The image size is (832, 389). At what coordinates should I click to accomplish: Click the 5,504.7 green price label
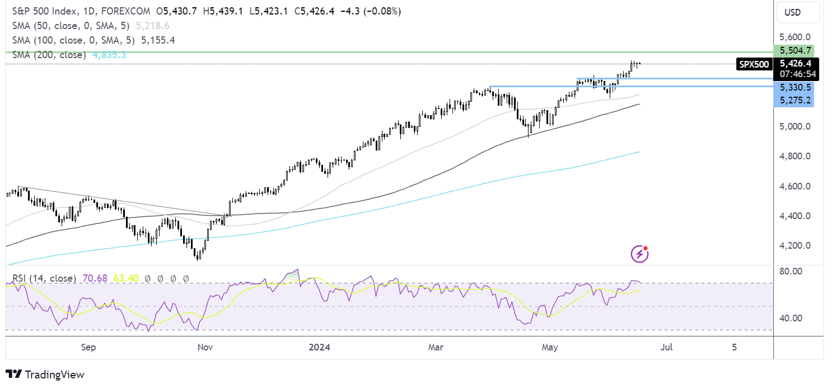pos(793,50)
